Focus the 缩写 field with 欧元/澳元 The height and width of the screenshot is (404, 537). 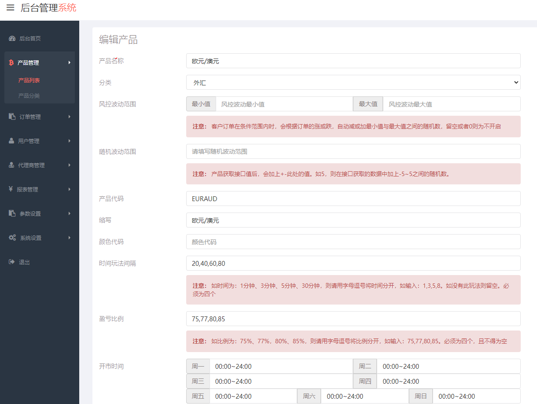pos(353,220)
